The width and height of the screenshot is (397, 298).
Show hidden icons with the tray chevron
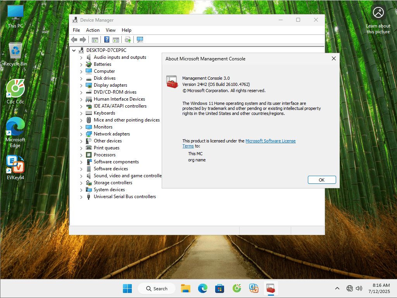click(337, 288)
